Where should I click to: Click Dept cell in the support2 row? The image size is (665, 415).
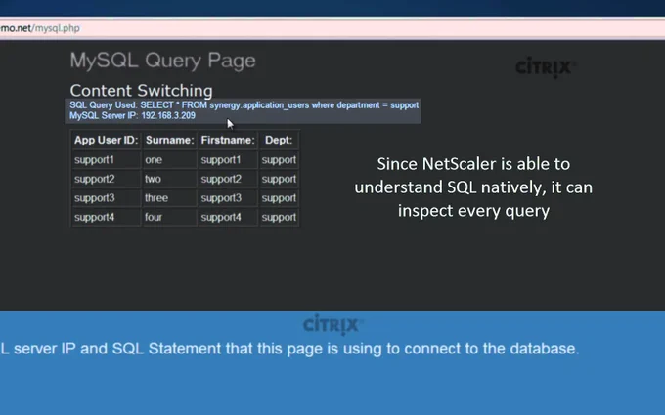pos(279,179)
